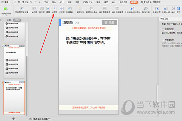Click the slide panel vertical scrollbar
Viewport: 182px width, 121px height.
[27, 86]
